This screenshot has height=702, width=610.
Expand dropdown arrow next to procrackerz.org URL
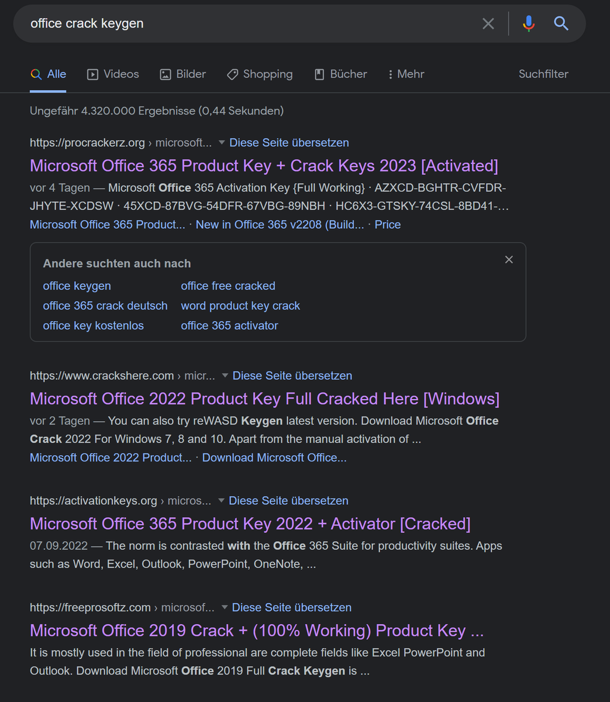point(222,143)
